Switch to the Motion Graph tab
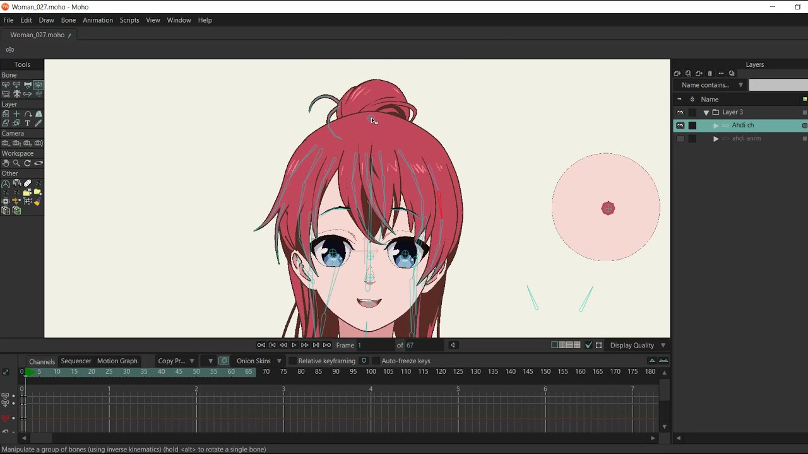Viewport: 808px width, 454px height. click(117, 361)
